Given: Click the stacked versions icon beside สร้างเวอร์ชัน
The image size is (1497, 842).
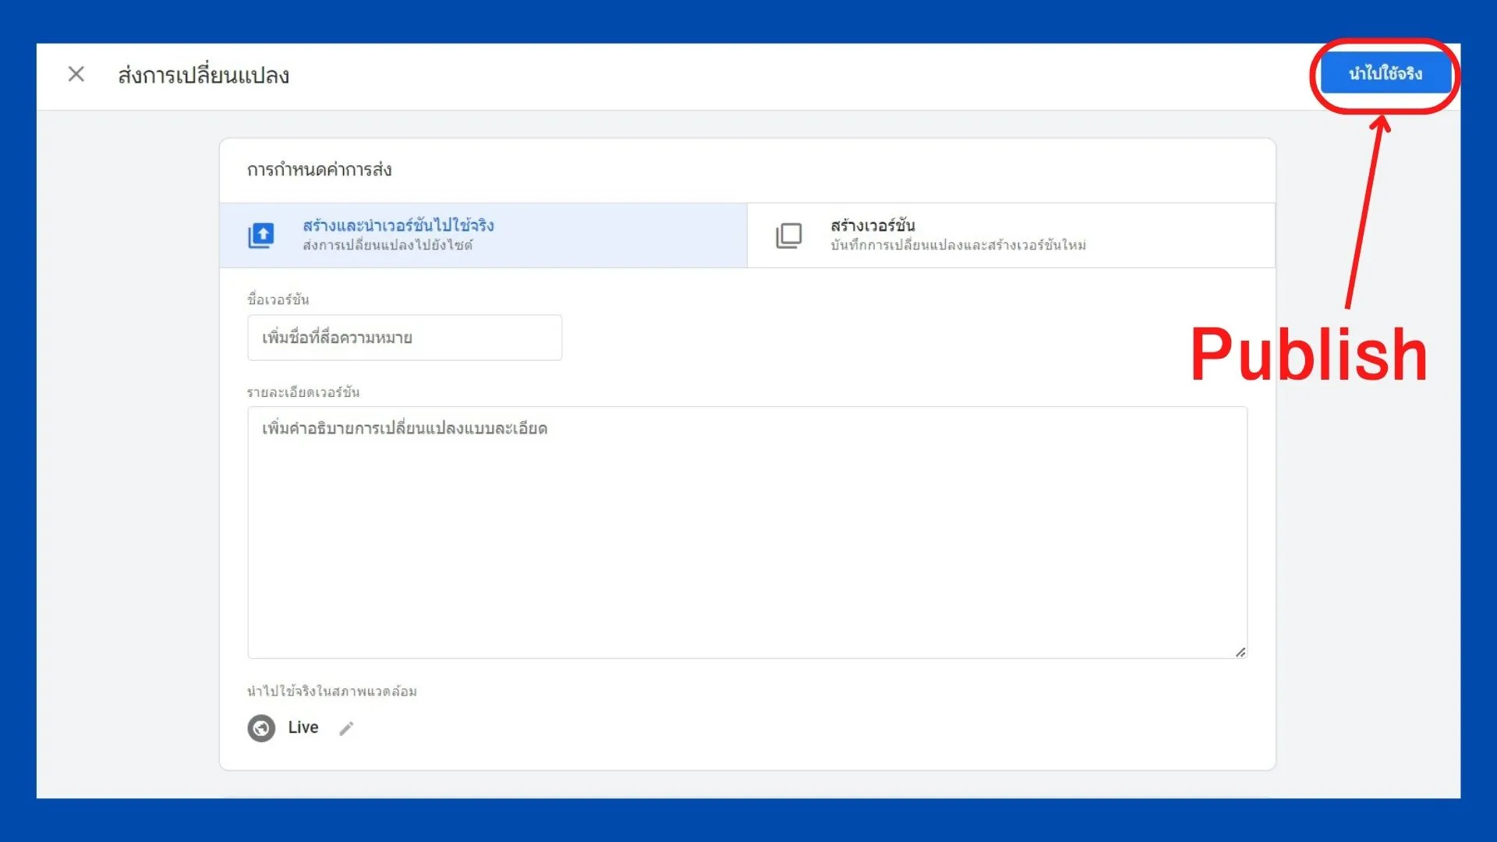Looking at the screenshot, I should pos(789,235).
